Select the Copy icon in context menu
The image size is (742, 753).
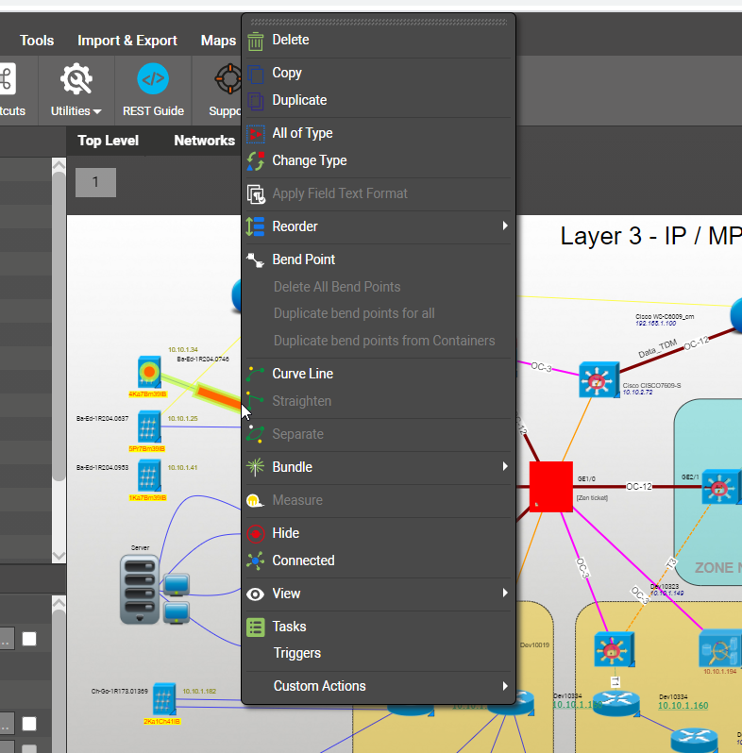(x=255, y=73)
